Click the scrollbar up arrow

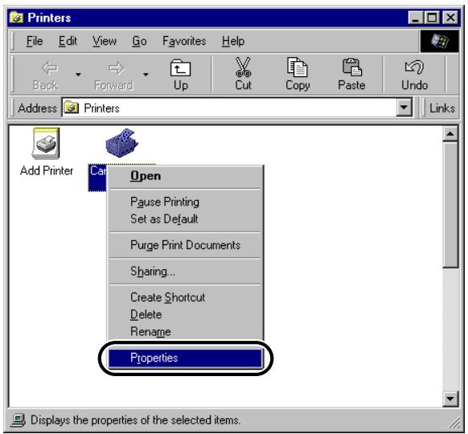point(450,133)
